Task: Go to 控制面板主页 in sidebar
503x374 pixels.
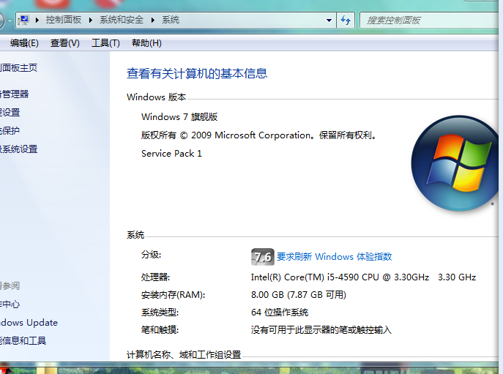Action: (18, 67)
